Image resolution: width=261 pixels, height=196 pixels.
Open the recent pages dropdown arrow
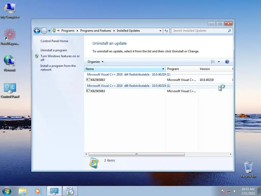(x=49, y=31)
